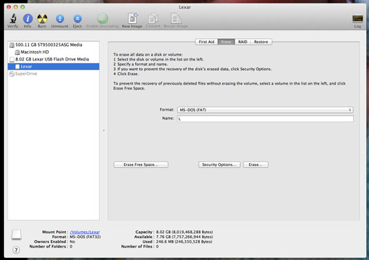The height and width of the screenshot is (260, 369).
Task: Switch to the First Aid tab
Action: [207, 42]
